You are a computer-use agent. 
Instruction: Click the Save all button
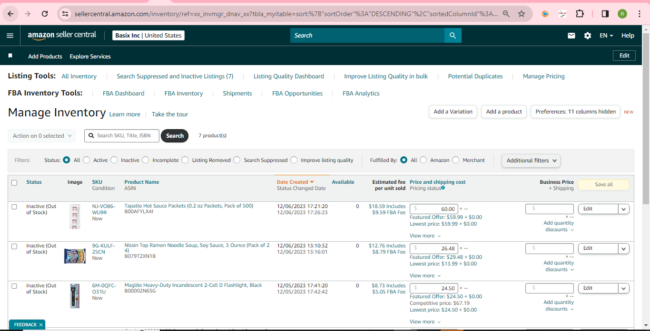click(x=604, y=185)
